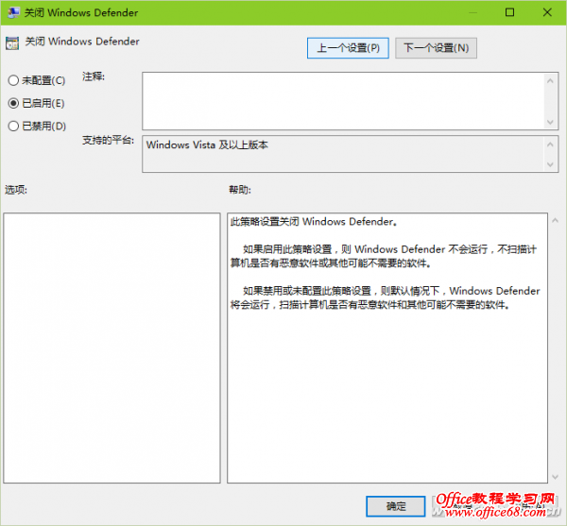This screenshot has width=567, height=526.
Task: Click the help pane scroll up arrow
Action: coord(555,220)
